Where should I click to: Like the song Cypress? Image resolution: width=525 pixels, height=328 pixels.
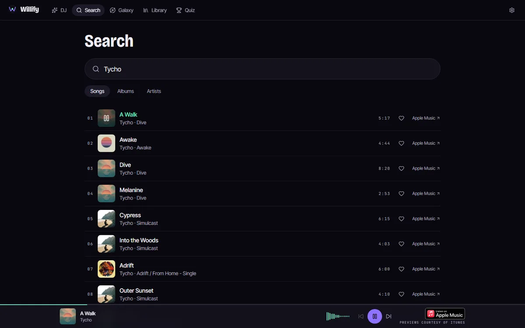coord(401,219)
